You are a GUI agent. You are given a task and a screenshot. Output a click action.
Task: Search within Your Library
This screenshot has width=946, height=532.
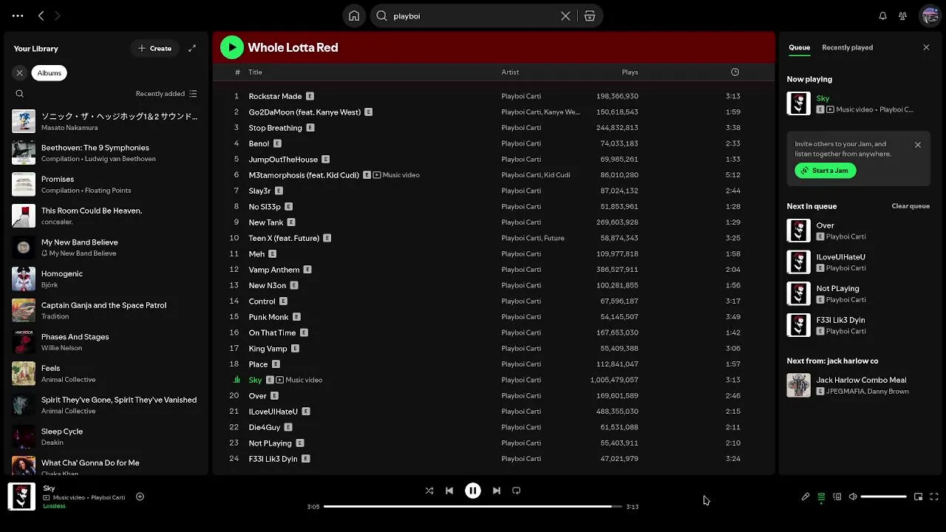coord(20,94)
